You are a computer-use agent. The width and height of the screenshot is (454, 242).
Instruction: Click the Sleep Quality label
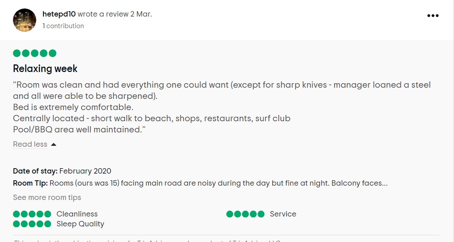pyautogui.click(x=80, y=224)
